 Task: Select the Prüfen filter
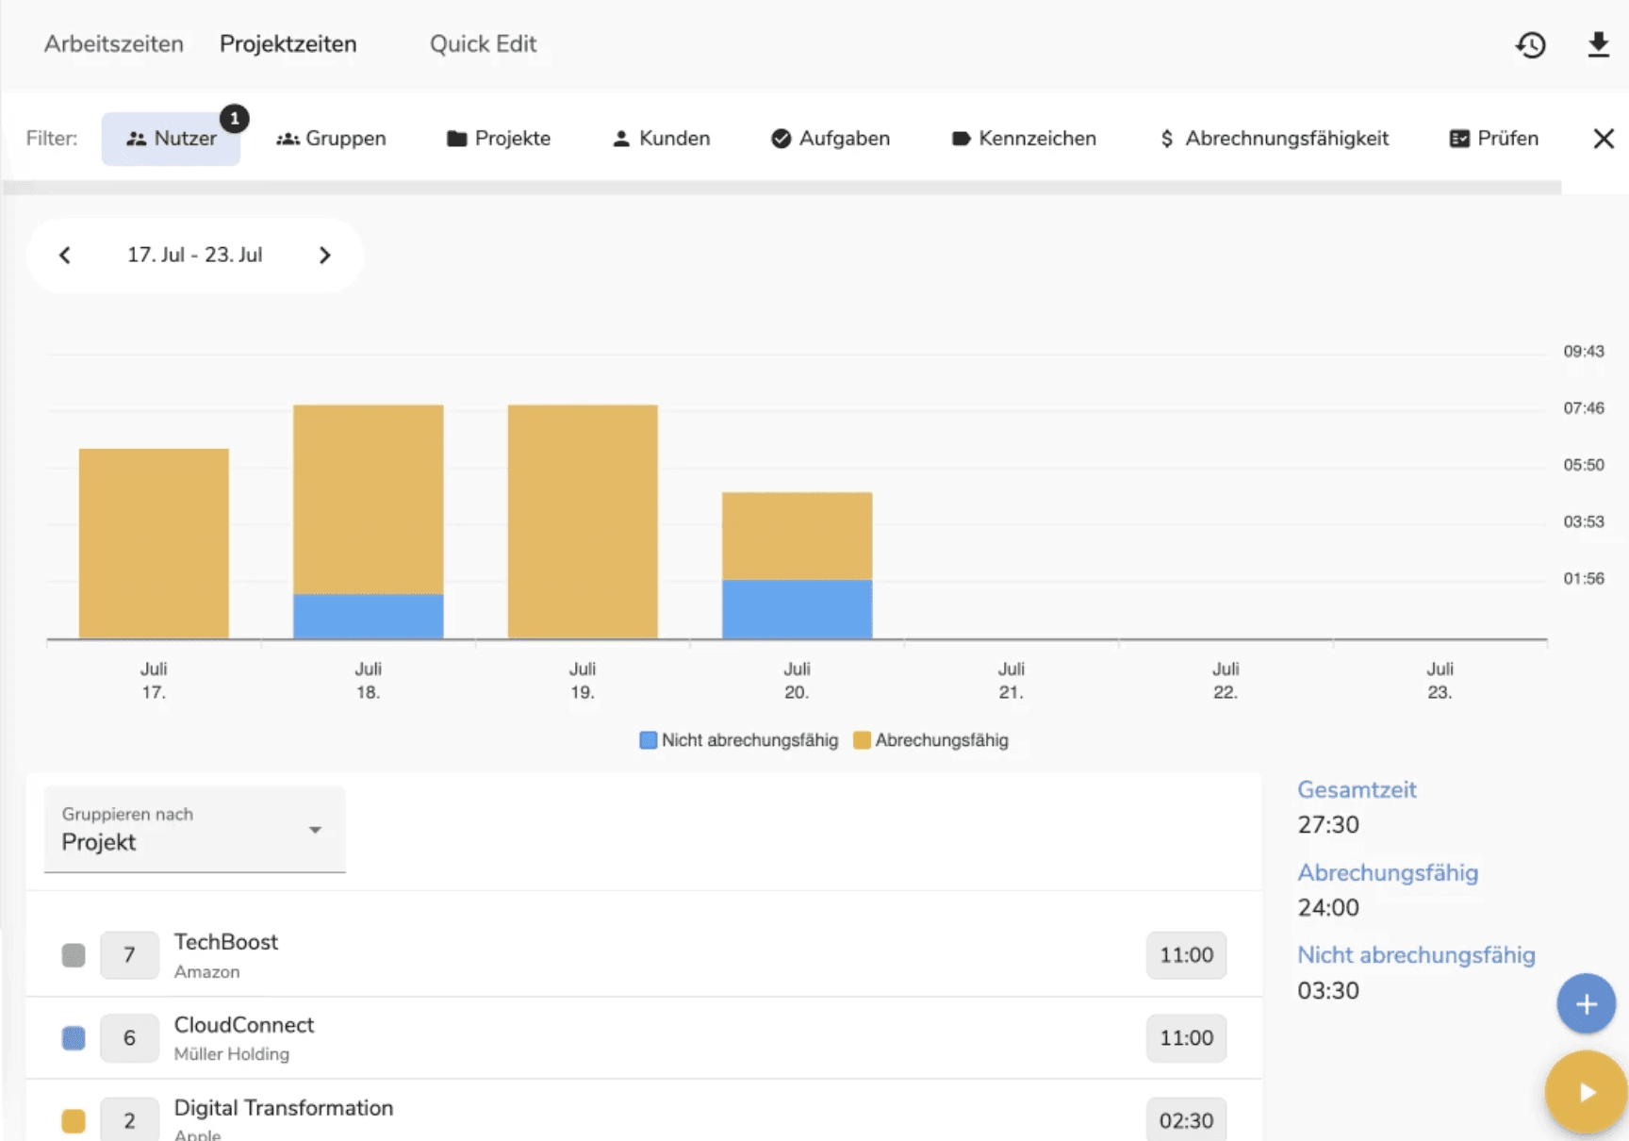(1493, 139)
